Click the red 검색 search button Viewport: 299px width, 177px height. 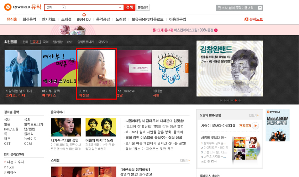point(129,7)
